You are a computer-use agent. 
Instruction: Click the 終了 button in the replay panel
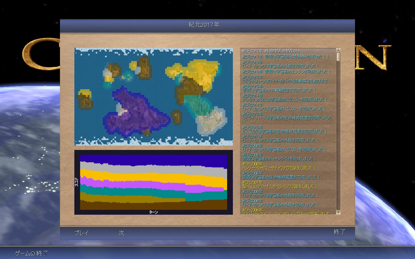pos(339,232)
